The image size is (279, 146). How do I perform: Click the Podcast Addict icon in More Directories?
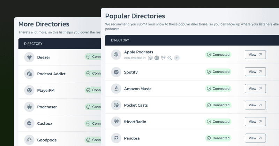tap(29, 74)
